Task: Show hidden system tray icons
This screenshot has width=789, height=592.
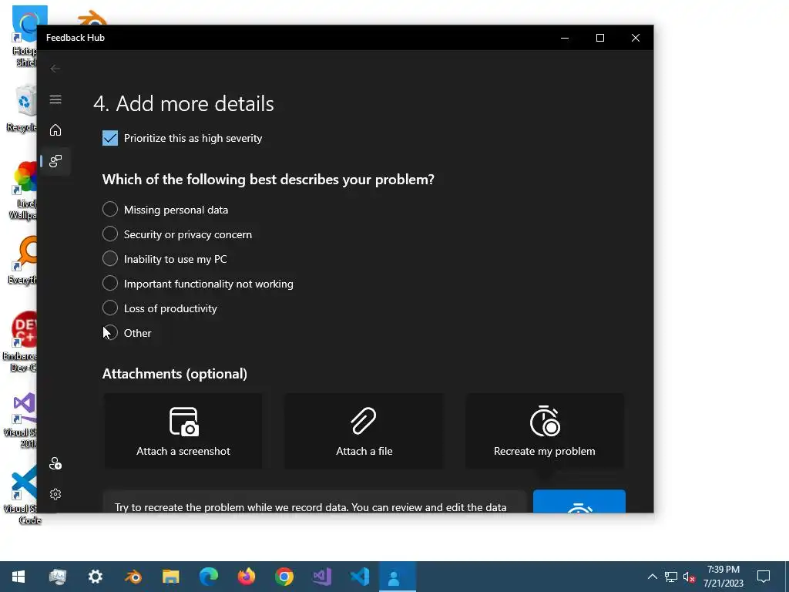Action: [652, 577]
